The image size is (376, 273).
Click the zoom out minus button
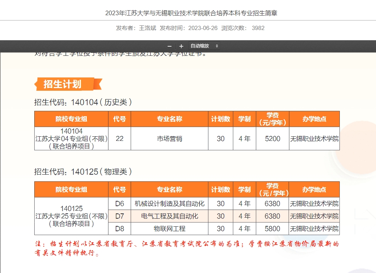tap(169, 46)
